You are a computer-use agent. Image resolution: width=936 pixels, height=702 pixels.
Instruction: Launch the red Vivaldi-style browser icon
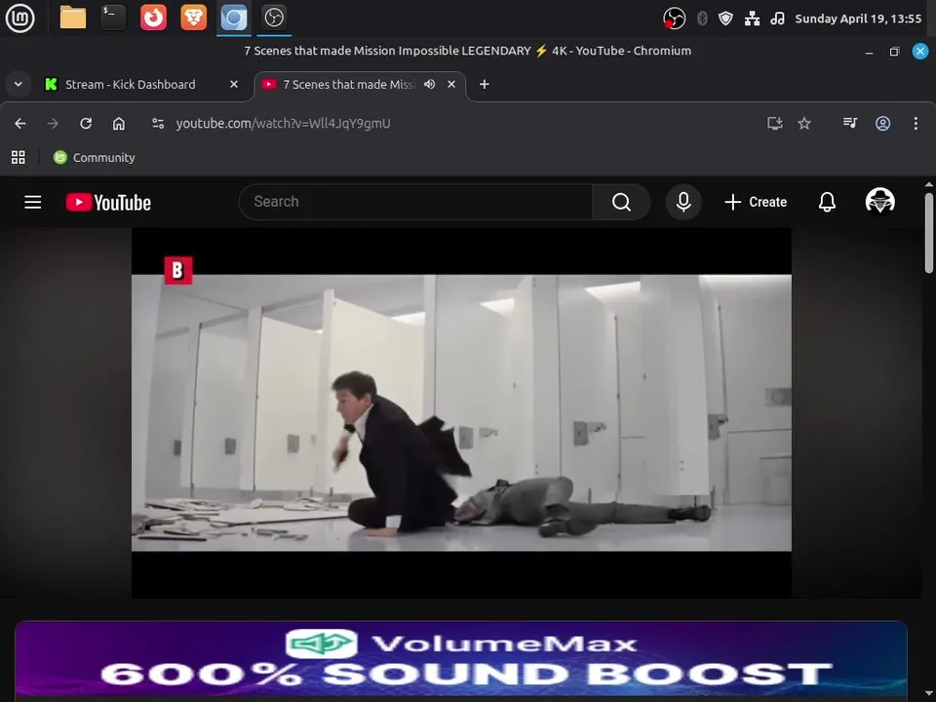click(x=153, y=18)
